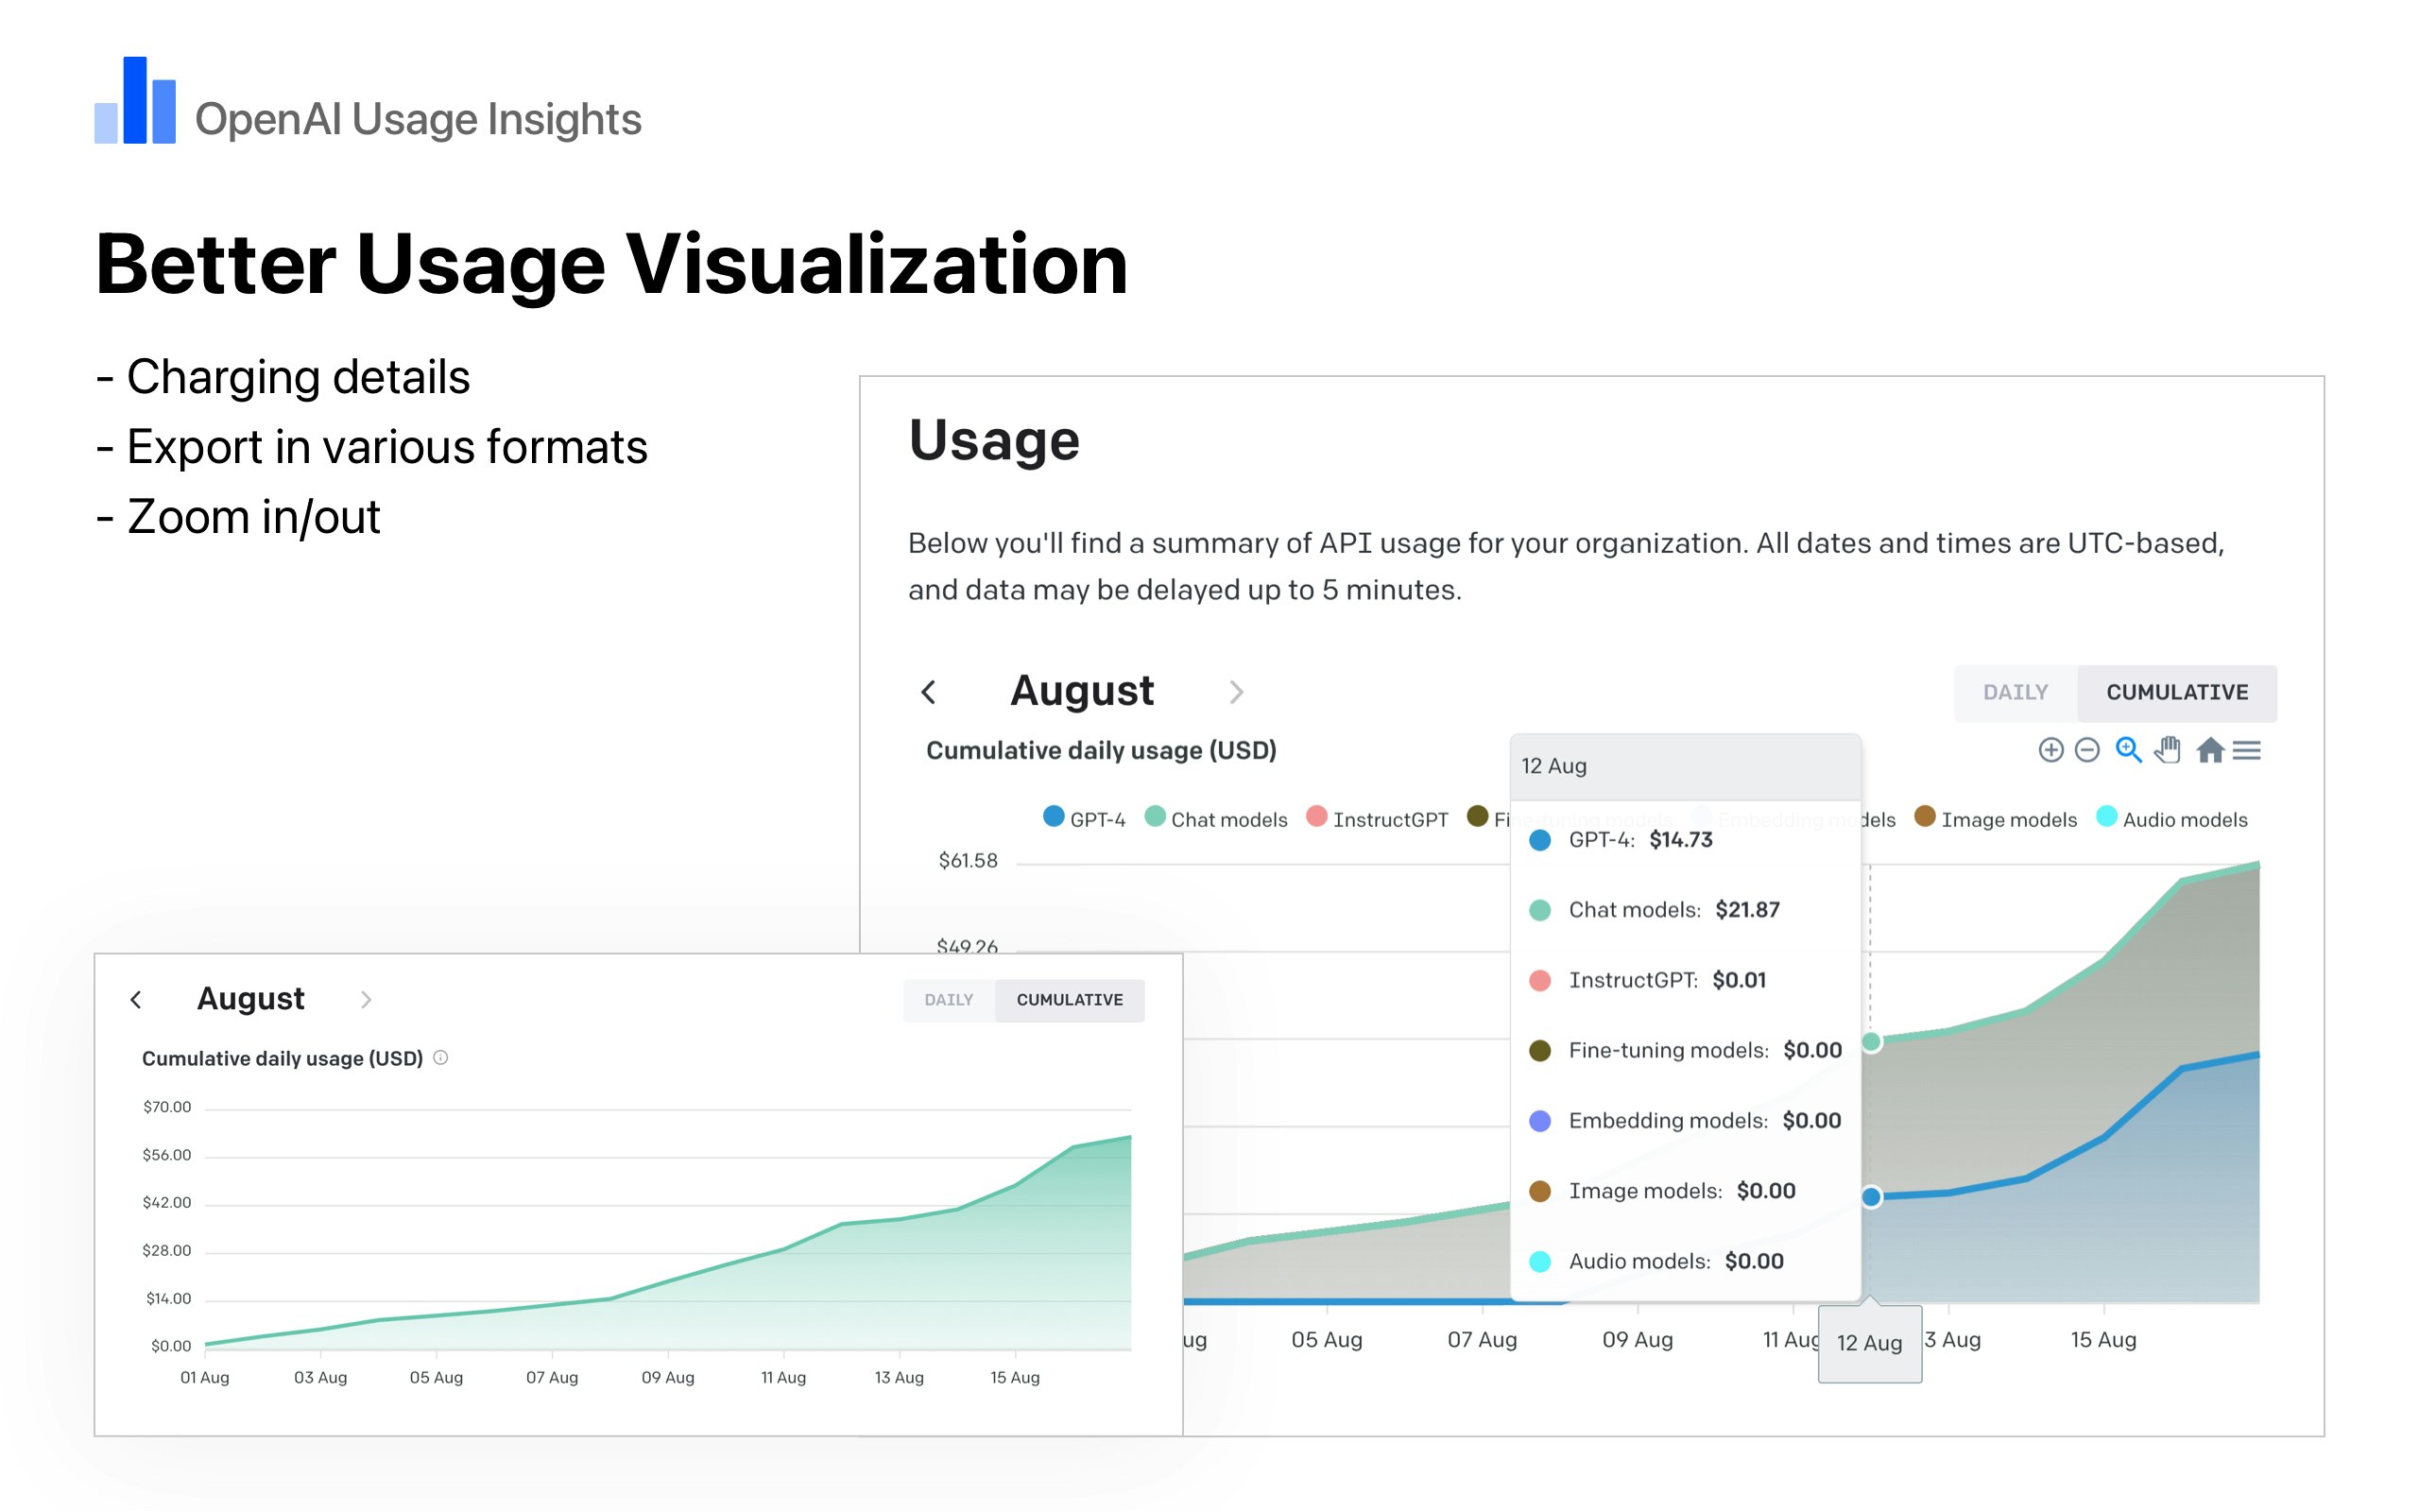Click GPT-4 $14.73 tooltip row
Image resolution: width=2419 pixels, height=1512 pixels.
click(x=1686, y=840)
